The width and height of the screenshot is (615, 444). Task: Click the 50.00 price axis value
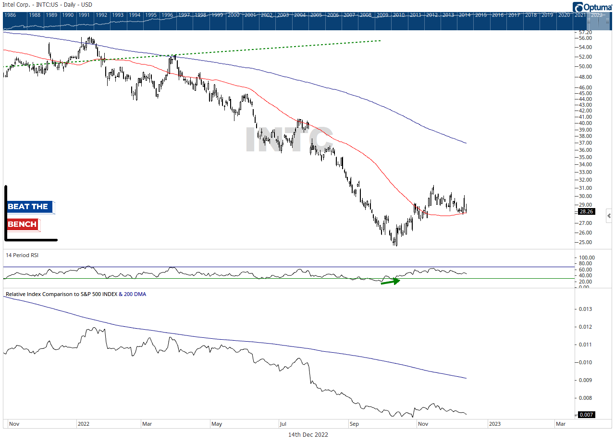click(585, 66)
